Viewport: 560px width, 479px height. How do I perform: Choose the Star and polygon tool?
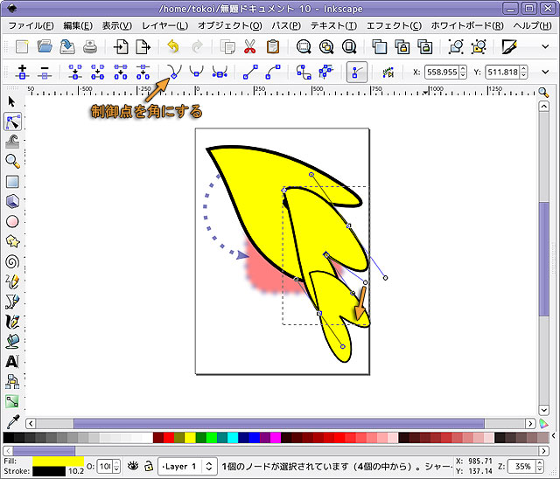coord(12,240)
